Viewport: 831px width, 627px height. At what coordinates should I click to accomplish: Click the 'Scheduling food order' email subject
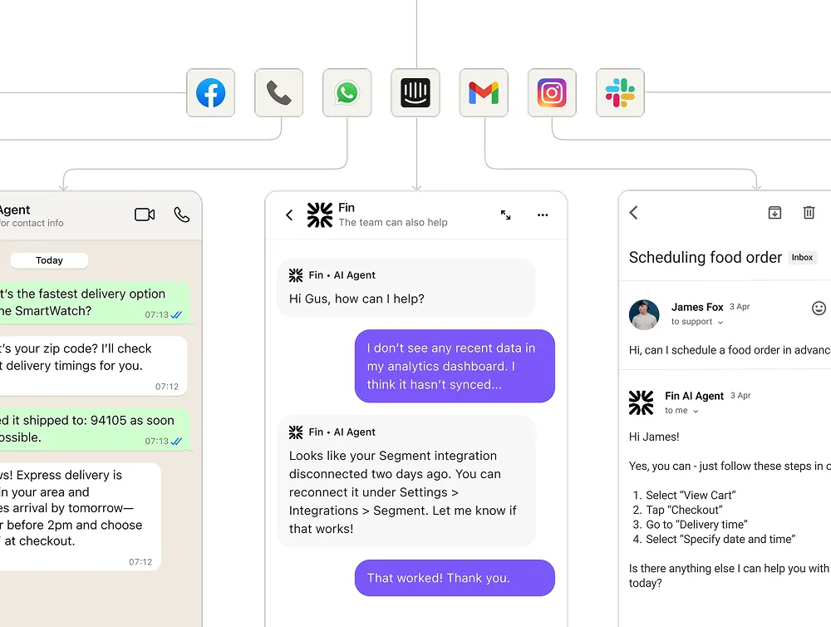[x=706, y=257]
